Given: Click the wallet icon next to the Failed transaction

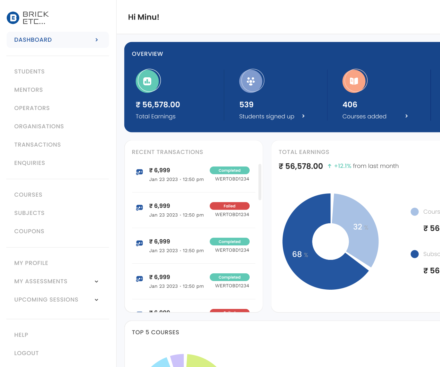Looking at the screenshot, I should [x=139, y=207].
